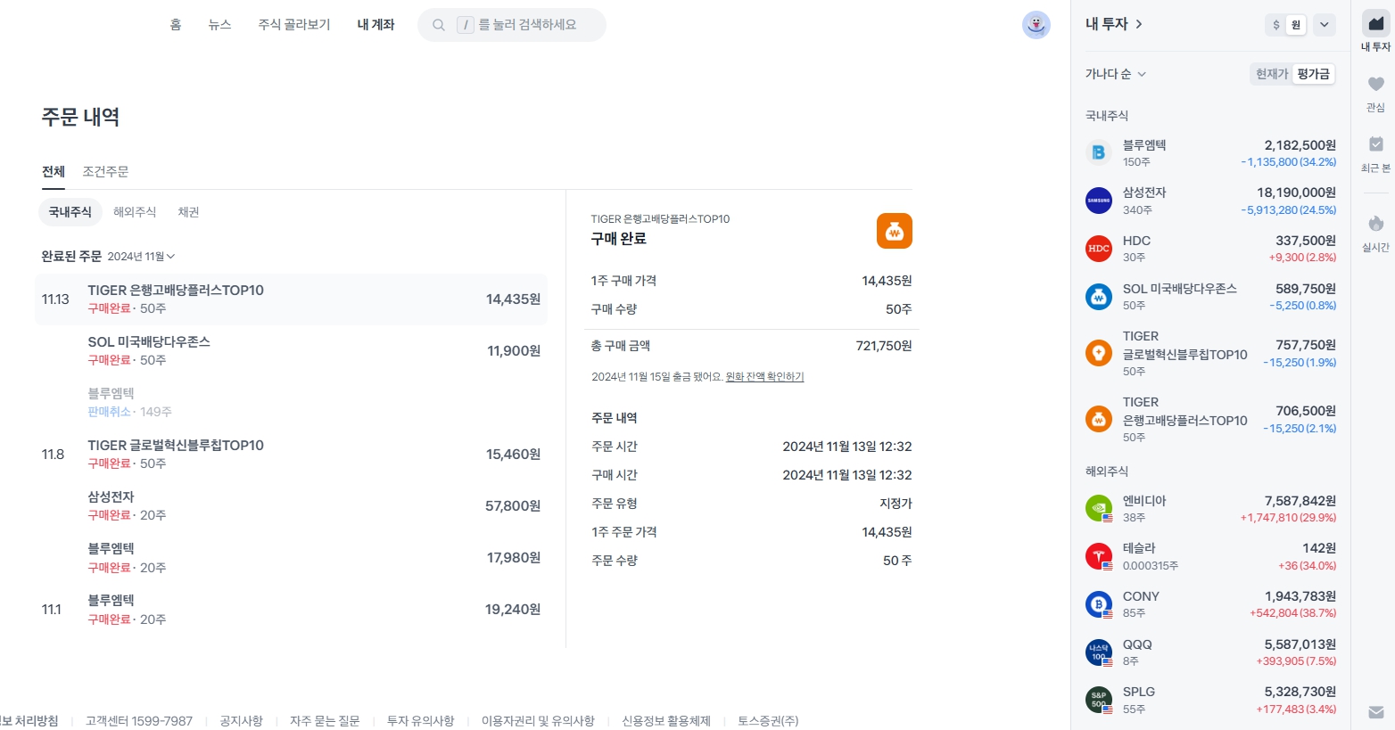Open the 관심 heart icon
Viewport: 1395px width, 730px height.
click(x=1376, y=84)
